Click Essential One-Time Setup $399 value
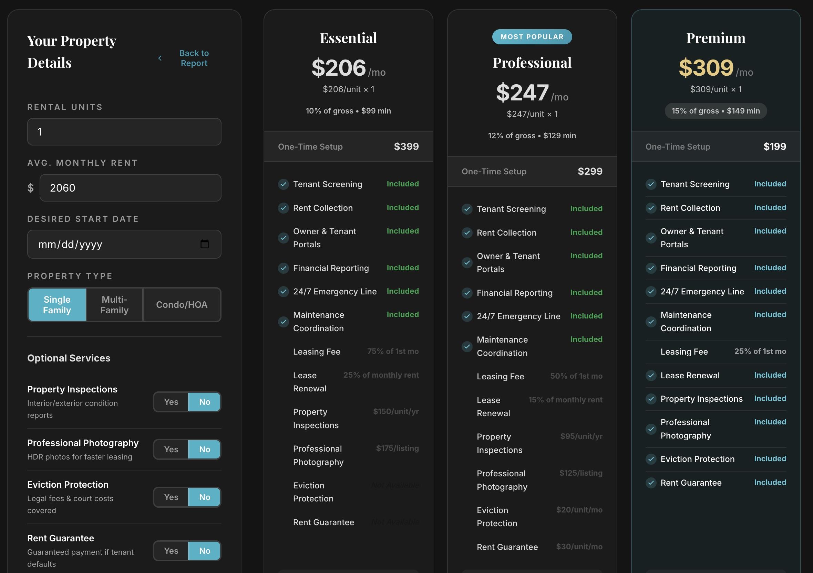Screen dimensions: 813x573 406,147
